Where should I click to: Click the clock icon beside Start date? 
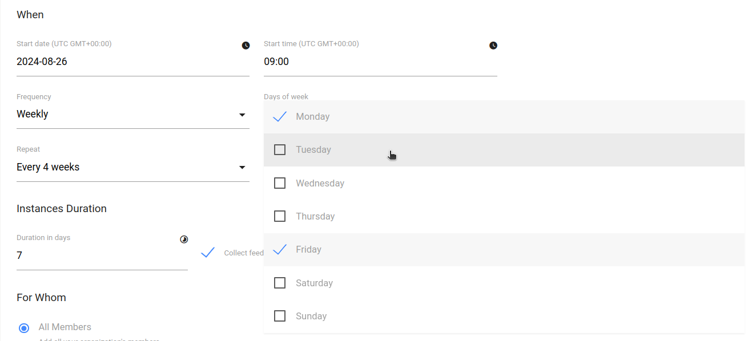tap(246, 46)
